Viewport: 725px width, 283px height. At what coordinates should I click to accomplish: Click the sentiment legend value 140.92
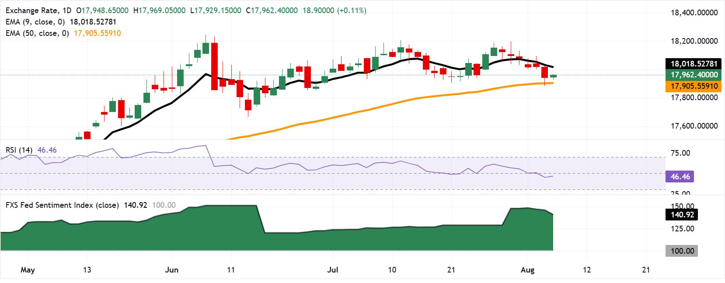pos(136,205)
